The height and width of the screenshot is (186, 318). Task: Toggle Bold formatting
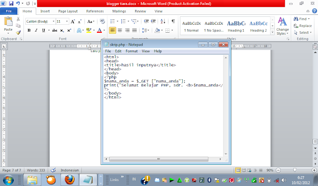click(29, 30)
